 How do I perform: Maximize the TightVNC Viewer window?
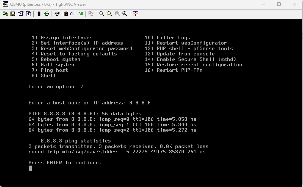(279, 4)
